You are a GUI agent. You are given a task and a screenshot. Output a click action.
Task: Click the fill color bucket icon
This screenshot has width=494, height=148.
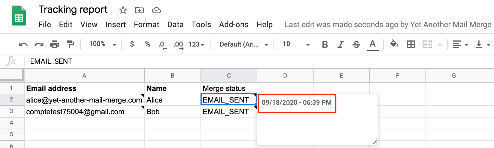pyautogui.click(x=394, y=44)
